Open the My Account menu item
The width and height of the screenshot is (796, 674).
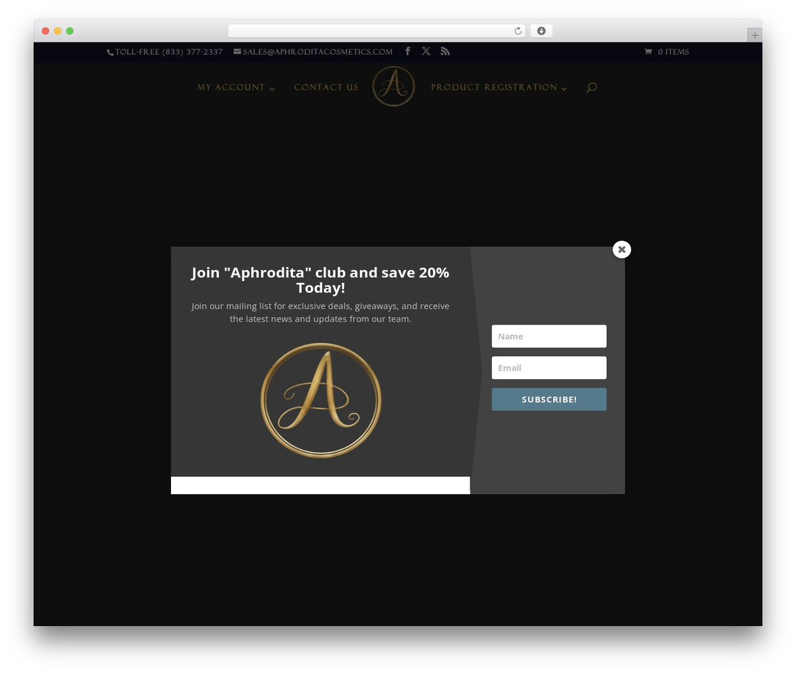231,87
